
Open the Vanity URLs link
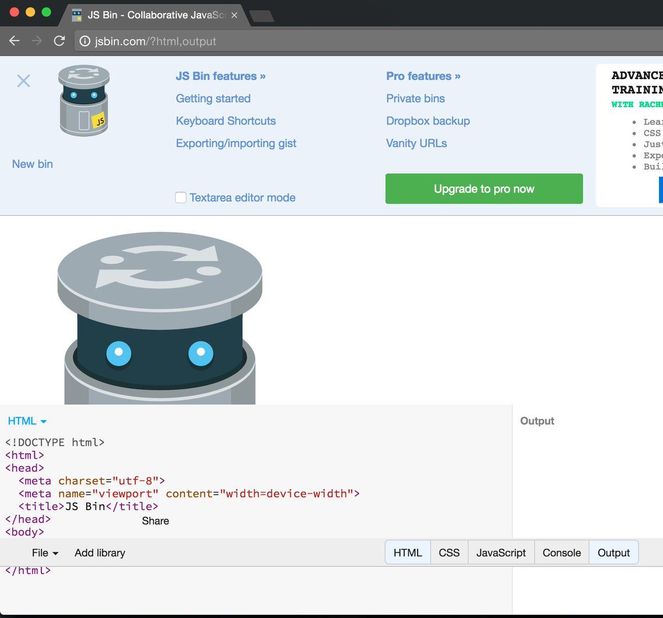point(417,143)
